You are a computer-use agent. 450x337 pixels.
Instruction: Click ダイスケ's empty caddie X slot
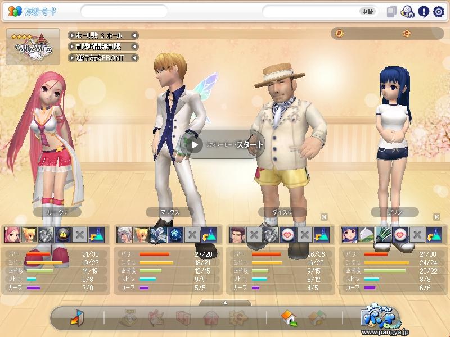coord(254,235)
